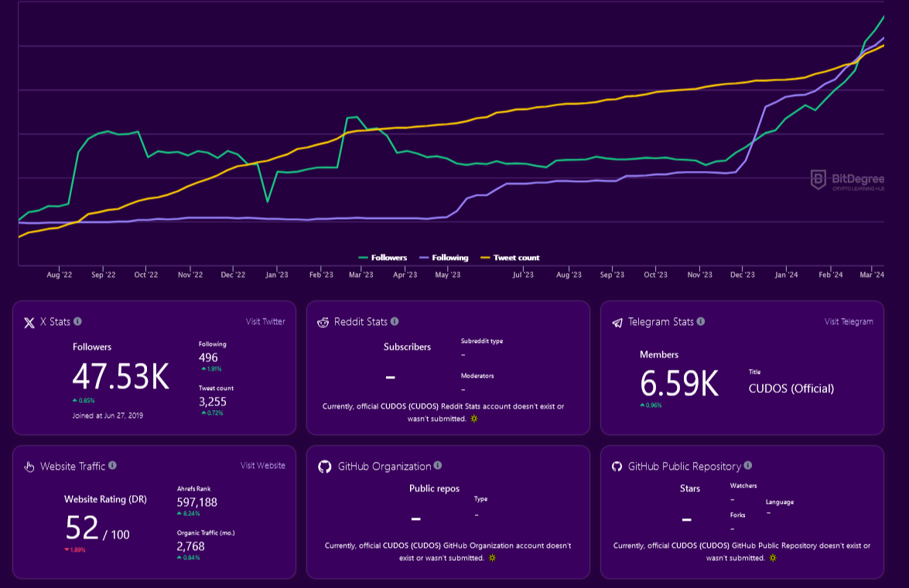Click the sun icon in GitHub Public Repository message
The height and width of the screenshot is (588, 909).
[x=773, y=558]
